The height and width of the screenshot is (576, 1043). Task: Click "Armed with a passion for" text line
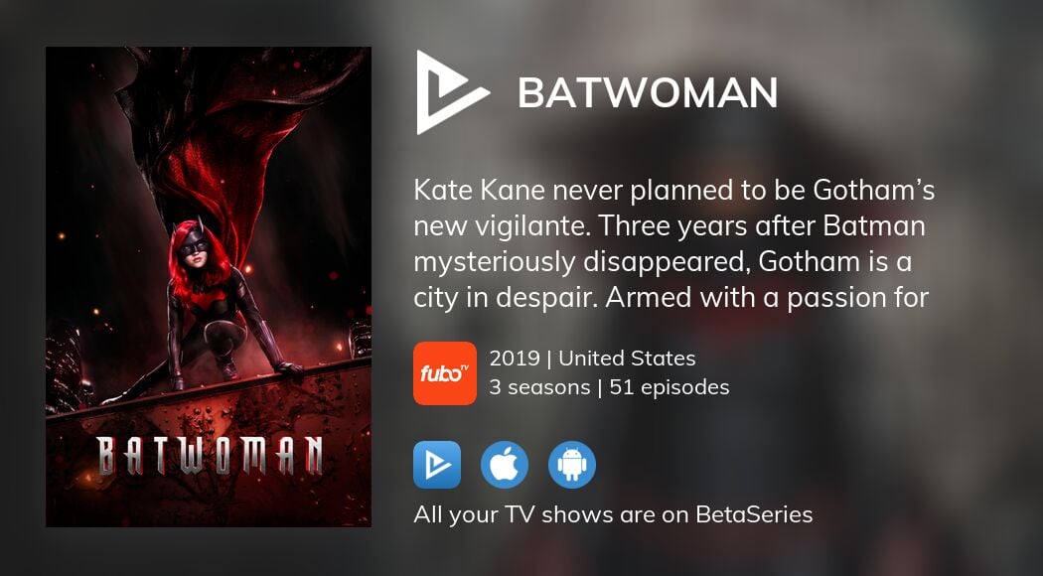(x=767, y=299)
